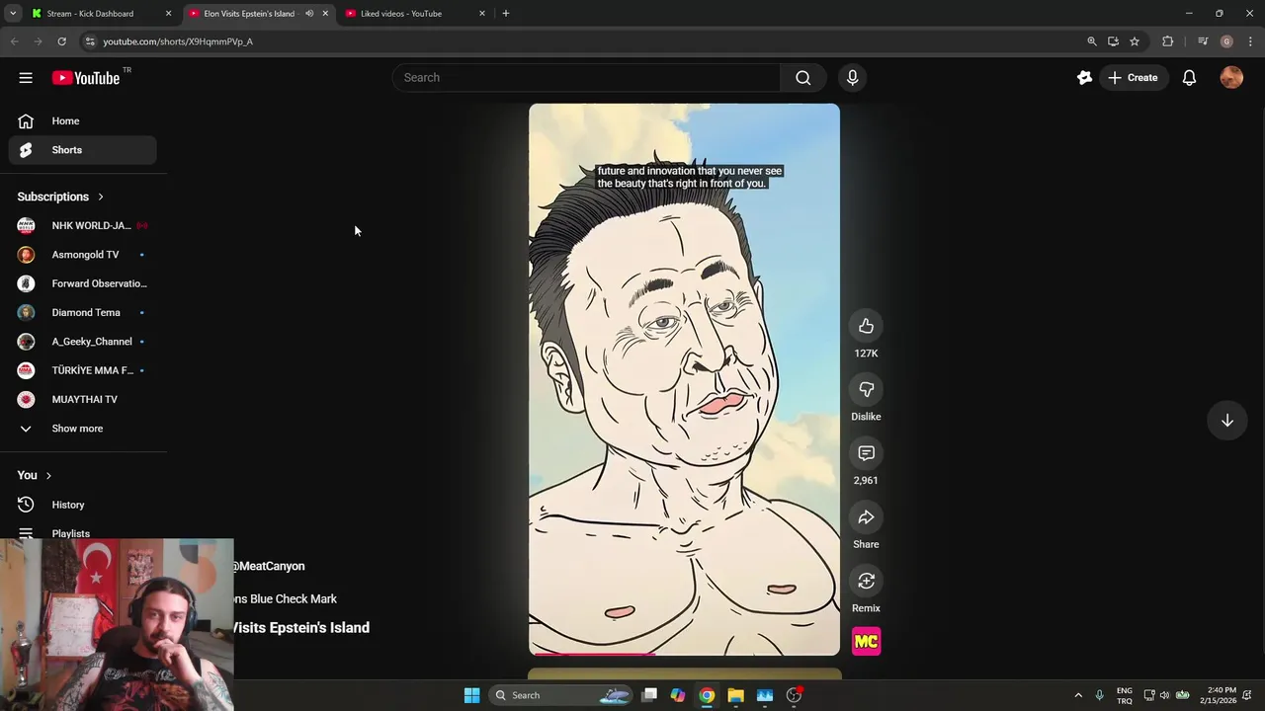Expand Show more subscriptions
Viewport: 1265px width, 711px height.
[x=83, y=429]
